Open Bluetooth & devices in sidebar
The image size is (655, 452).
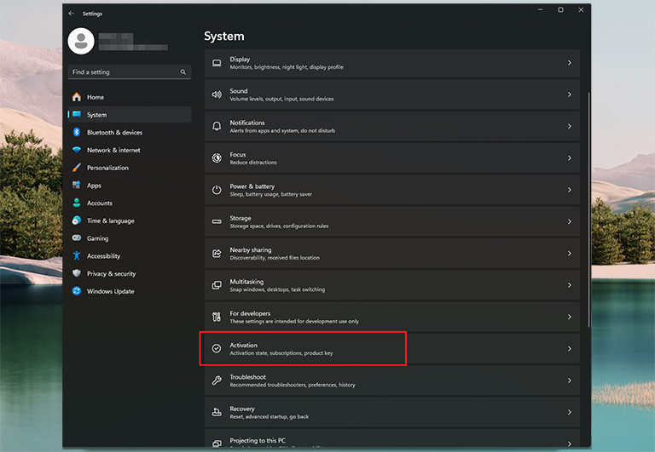coord(114,133)
